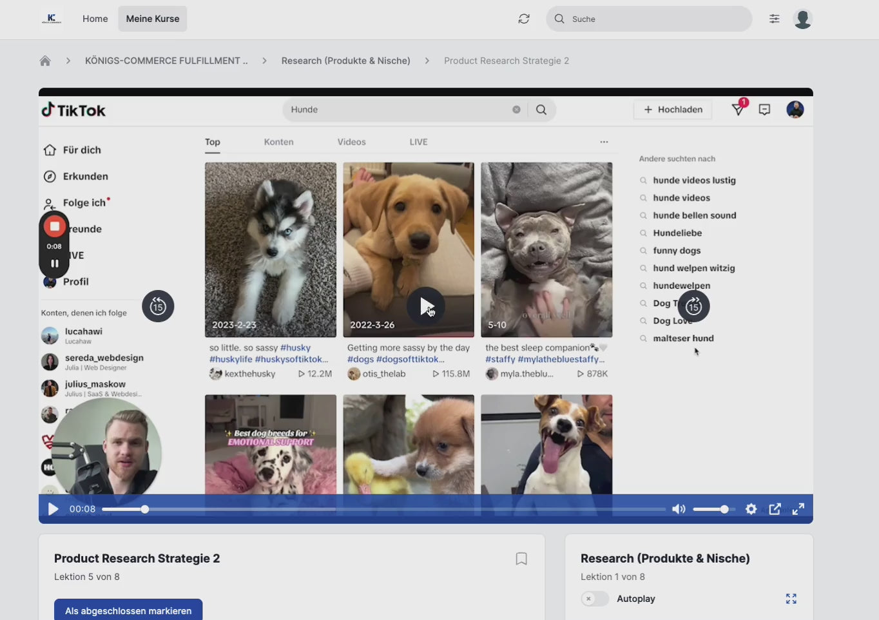The width and height of the screenshot is (879, 620).
Task: Expand the Research lesson list panel
Action: coord(791,599)
